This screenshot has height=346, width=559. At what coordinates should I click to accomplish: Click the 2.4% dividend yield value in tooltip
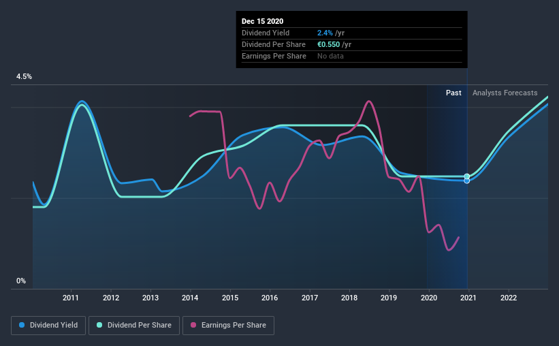325,33
